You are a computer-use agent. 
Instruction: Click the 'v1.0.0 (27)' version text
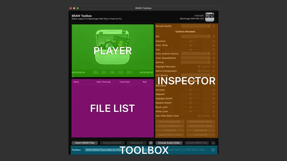(199, 16)
